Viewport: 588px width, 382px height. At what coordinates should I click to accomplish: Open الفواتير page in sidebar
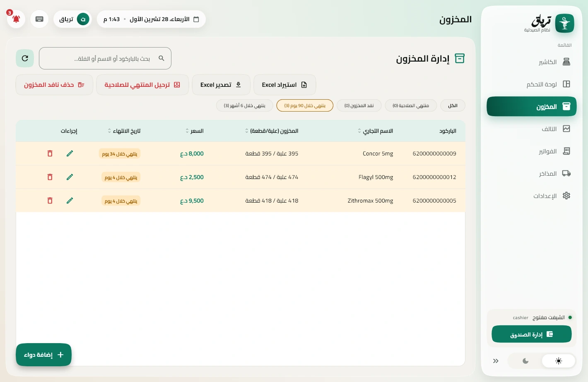pyautogui.click(x=532, y=151)
